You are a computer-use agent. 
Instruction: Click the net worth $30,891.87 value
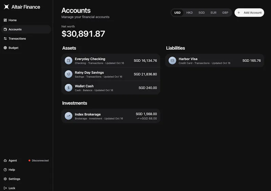pos(83,34)
